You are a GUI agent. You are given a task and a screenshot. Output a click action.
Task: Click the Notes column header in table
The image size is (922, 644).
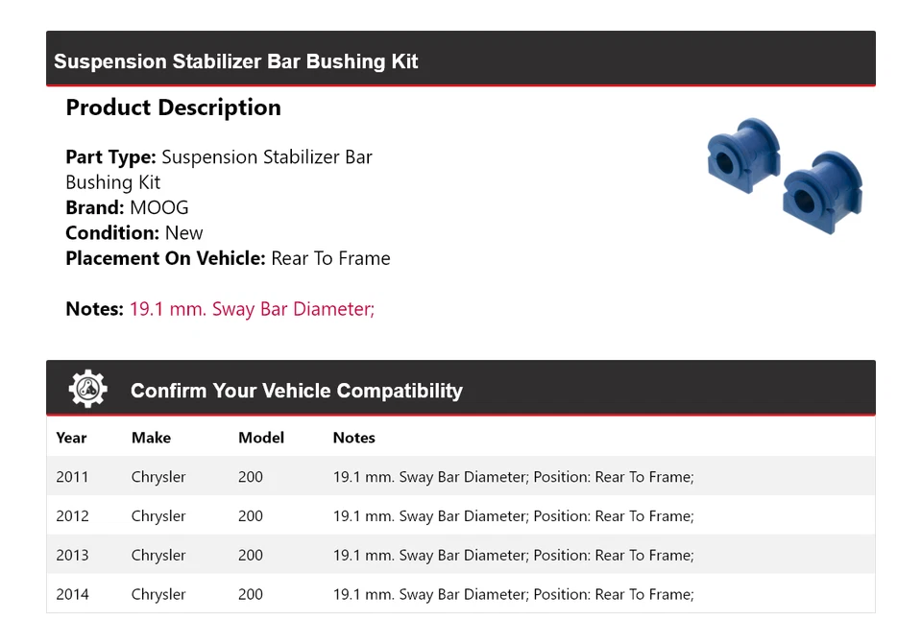353,438
